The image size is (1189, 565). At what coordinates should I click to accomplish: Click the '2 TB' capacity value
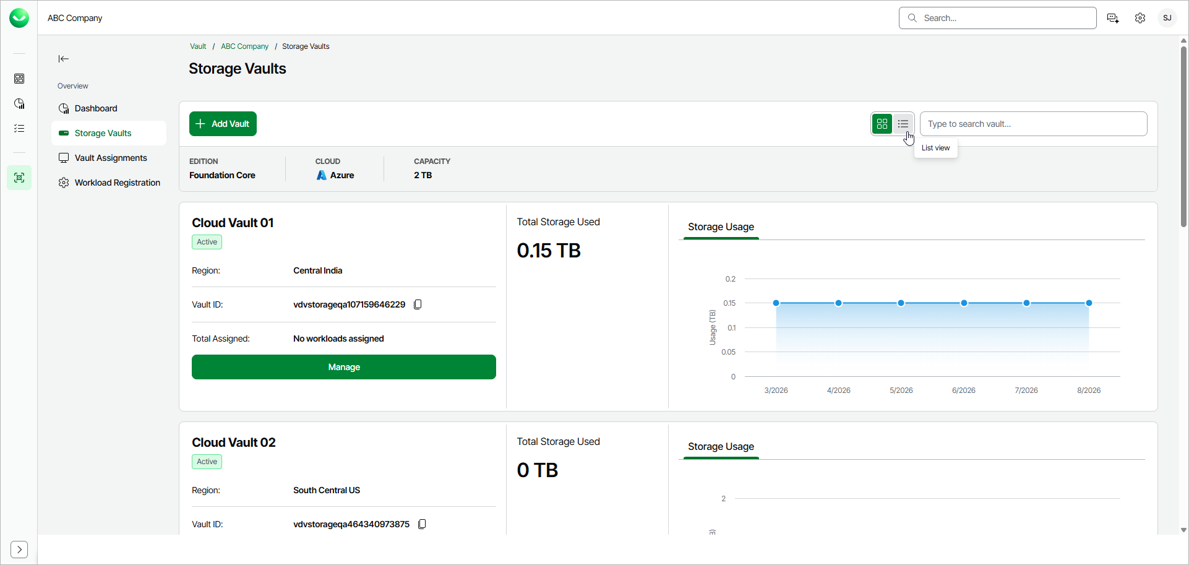click(x=423, y=175)
